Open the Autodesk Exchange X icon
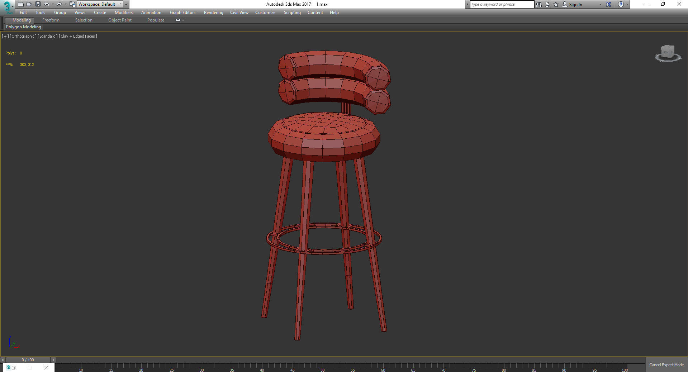 (608, 4)
